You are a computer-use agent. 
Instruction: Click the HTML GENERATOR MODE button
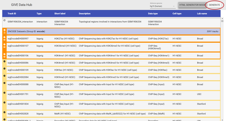coord(192,5)
